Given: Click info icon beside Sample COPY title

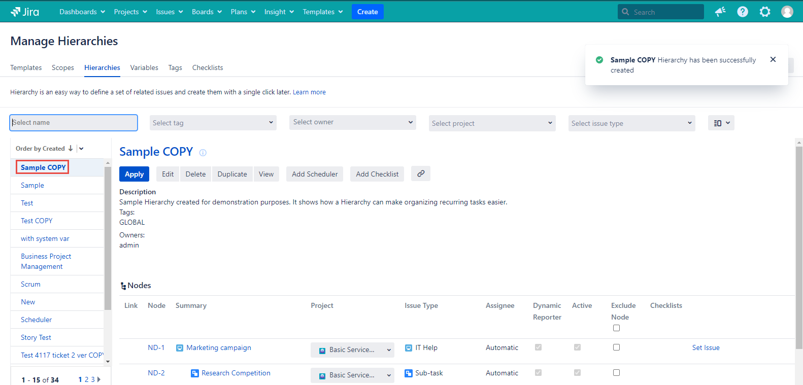Looking at the screenshot, I should (x=203, y=153).
